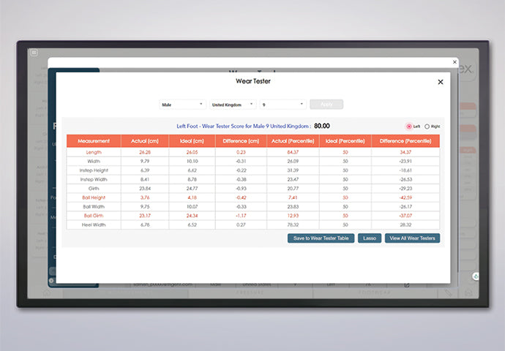Select the Left foot radio button
This screenshot has width=505, height=351.
409,127
